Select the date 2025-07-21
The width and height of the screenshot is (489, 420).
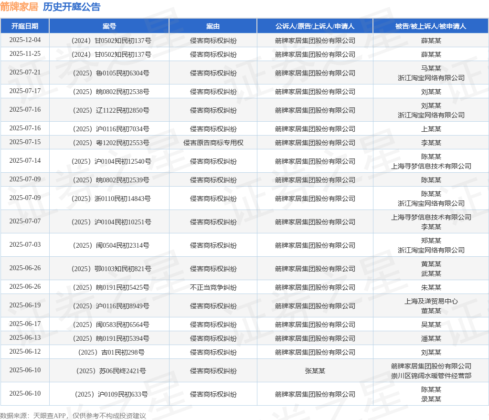coord(25,72)
